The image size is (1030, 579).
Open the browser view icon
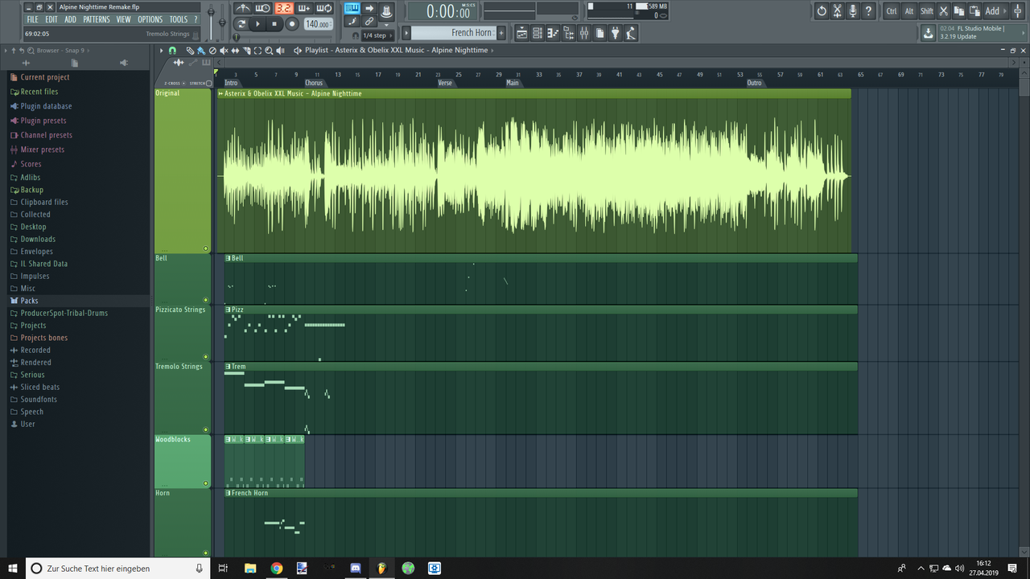569,33
